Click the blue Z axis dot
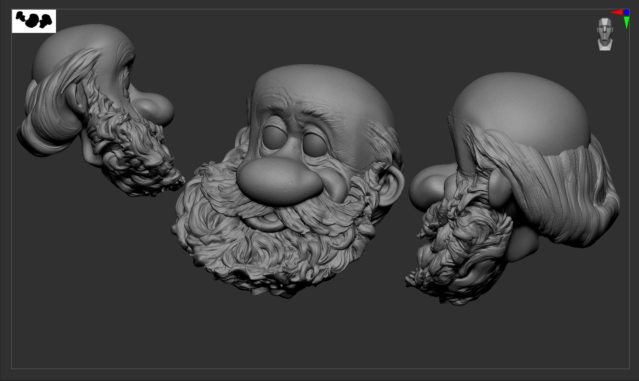 [626, 12]
